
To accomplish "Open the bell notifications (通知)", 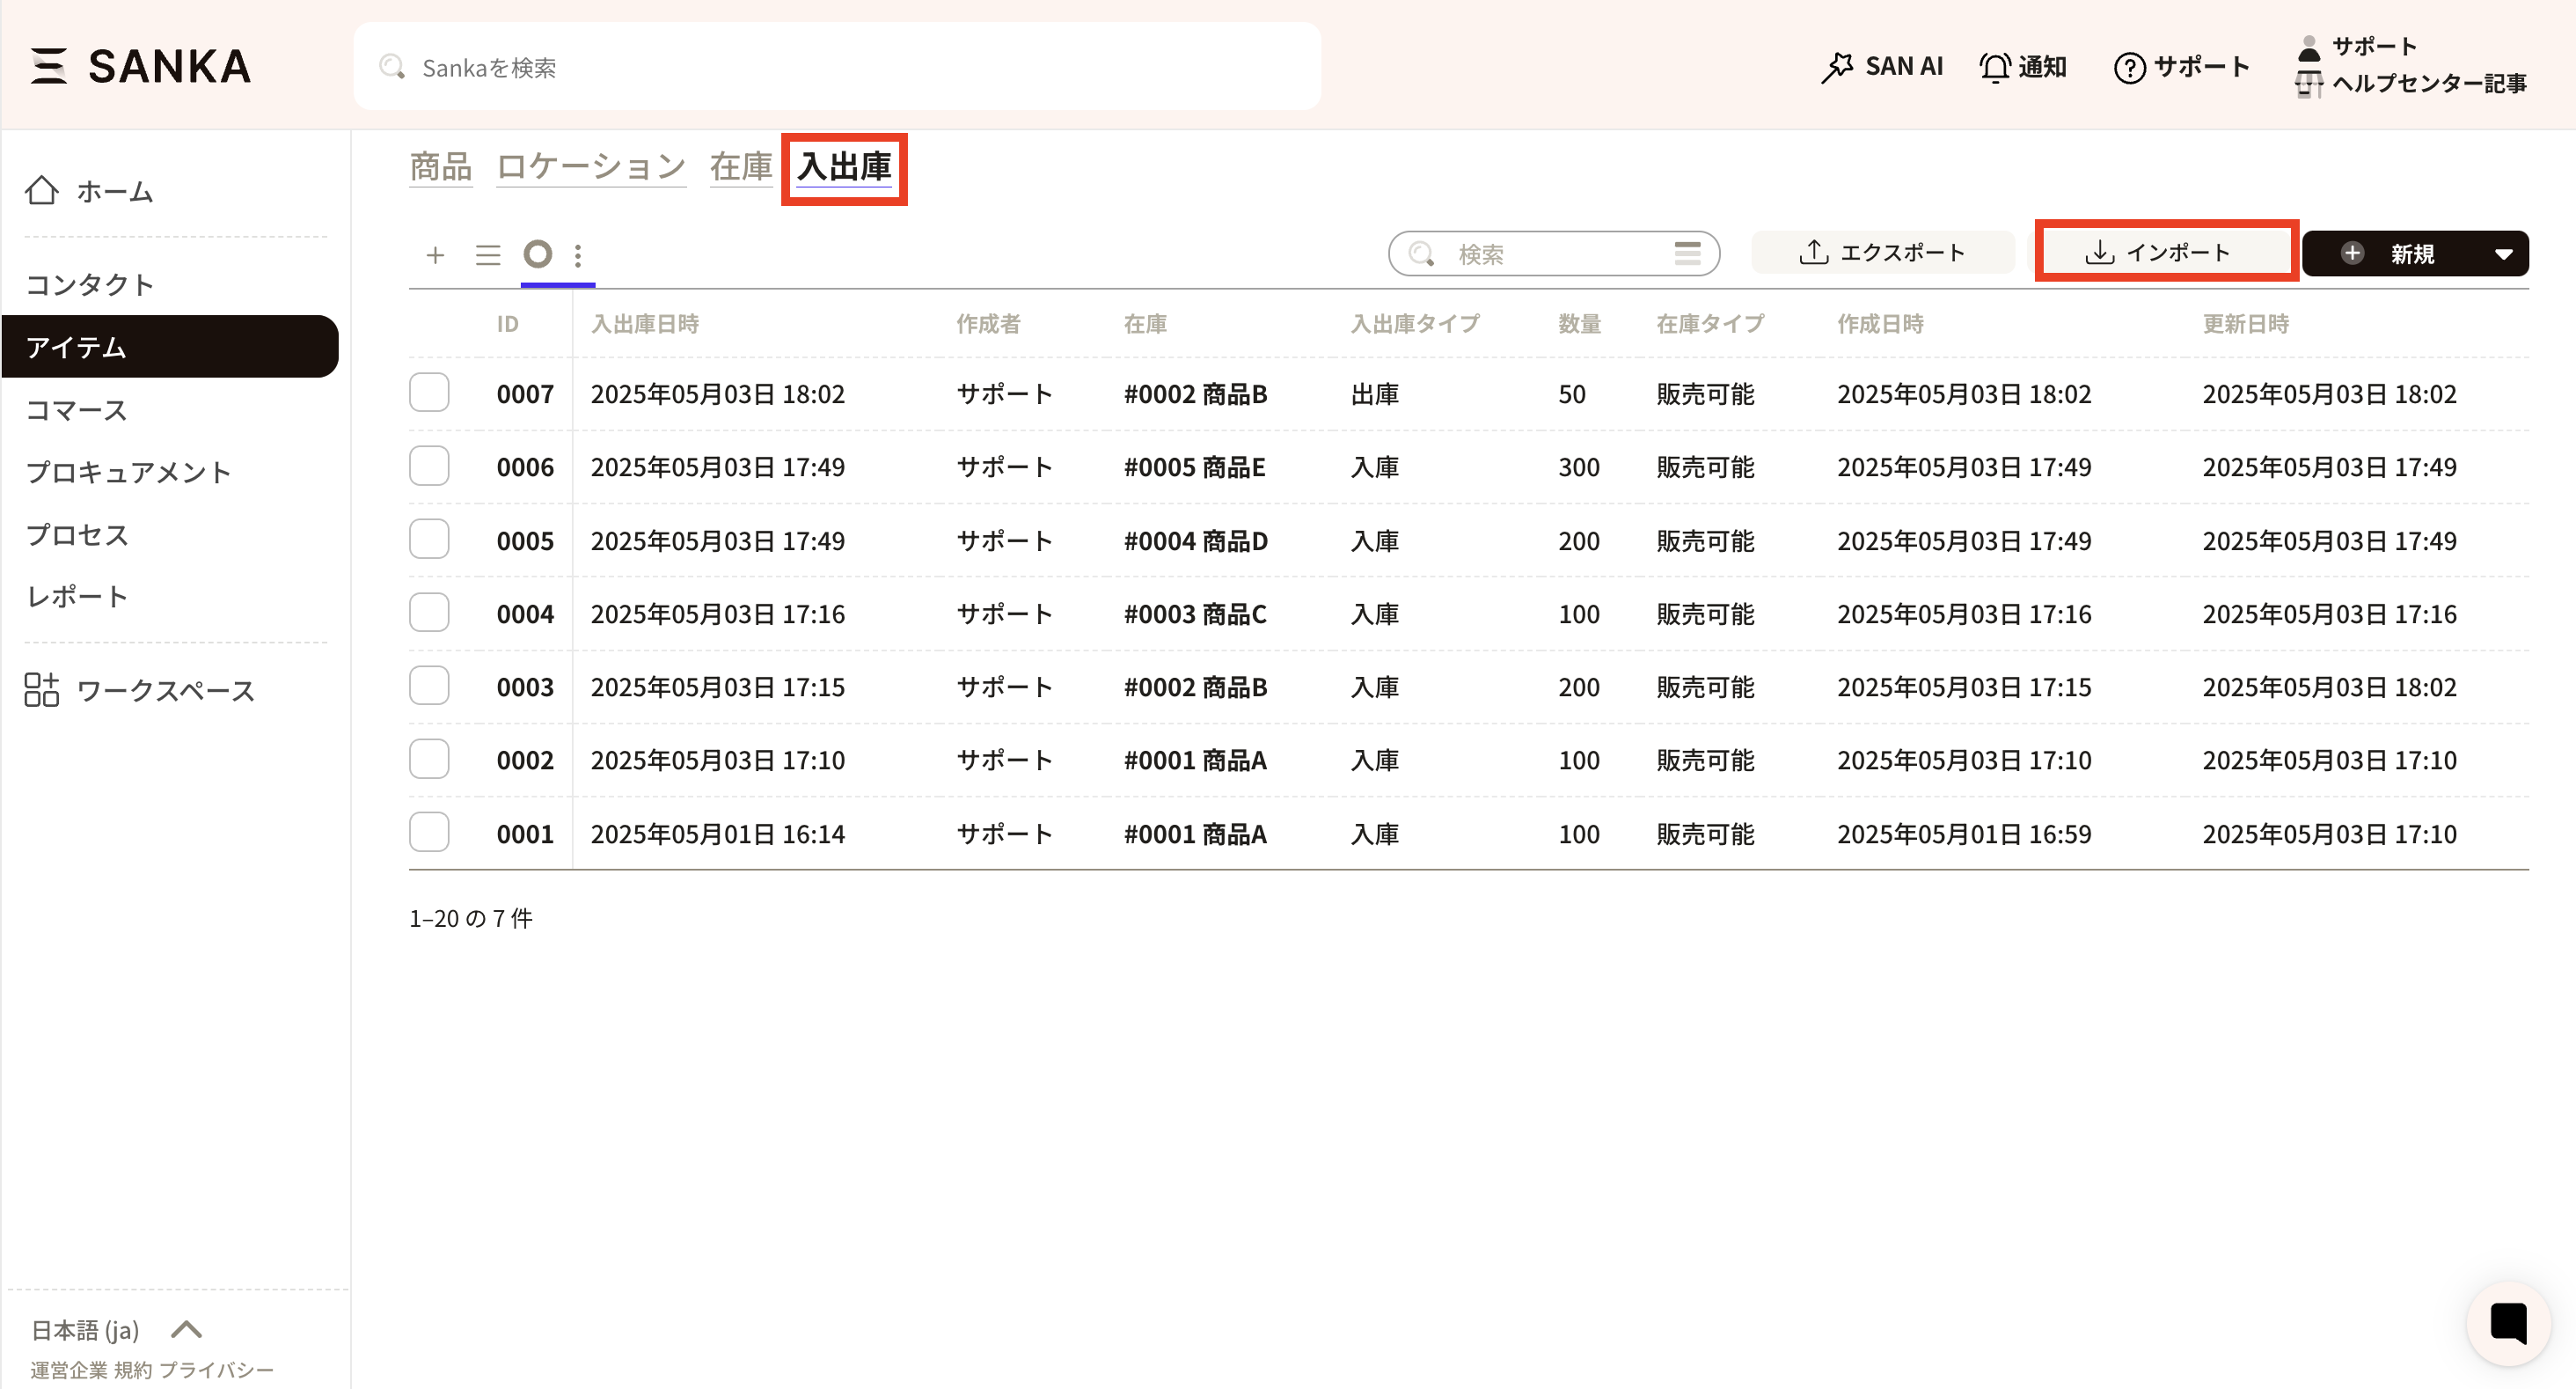I will click(2022, 66).
